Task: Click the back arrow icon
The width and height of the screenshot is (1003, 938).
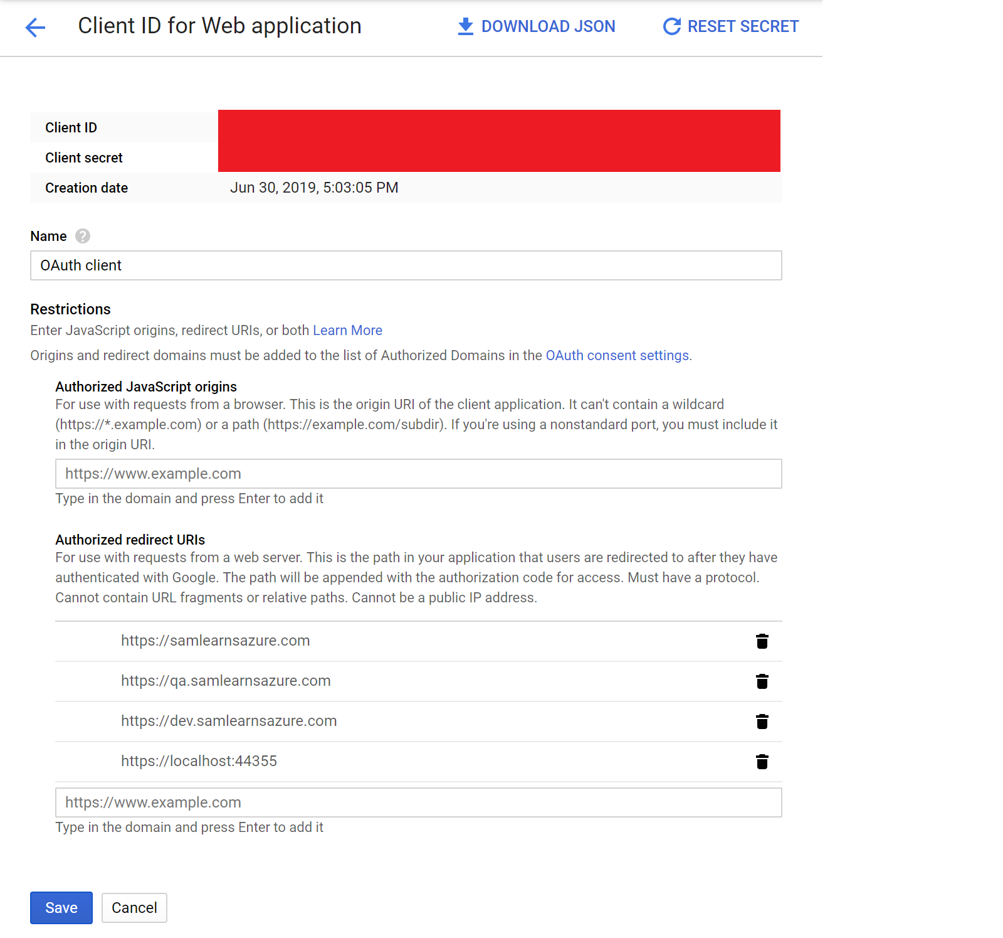Action: 36,27
